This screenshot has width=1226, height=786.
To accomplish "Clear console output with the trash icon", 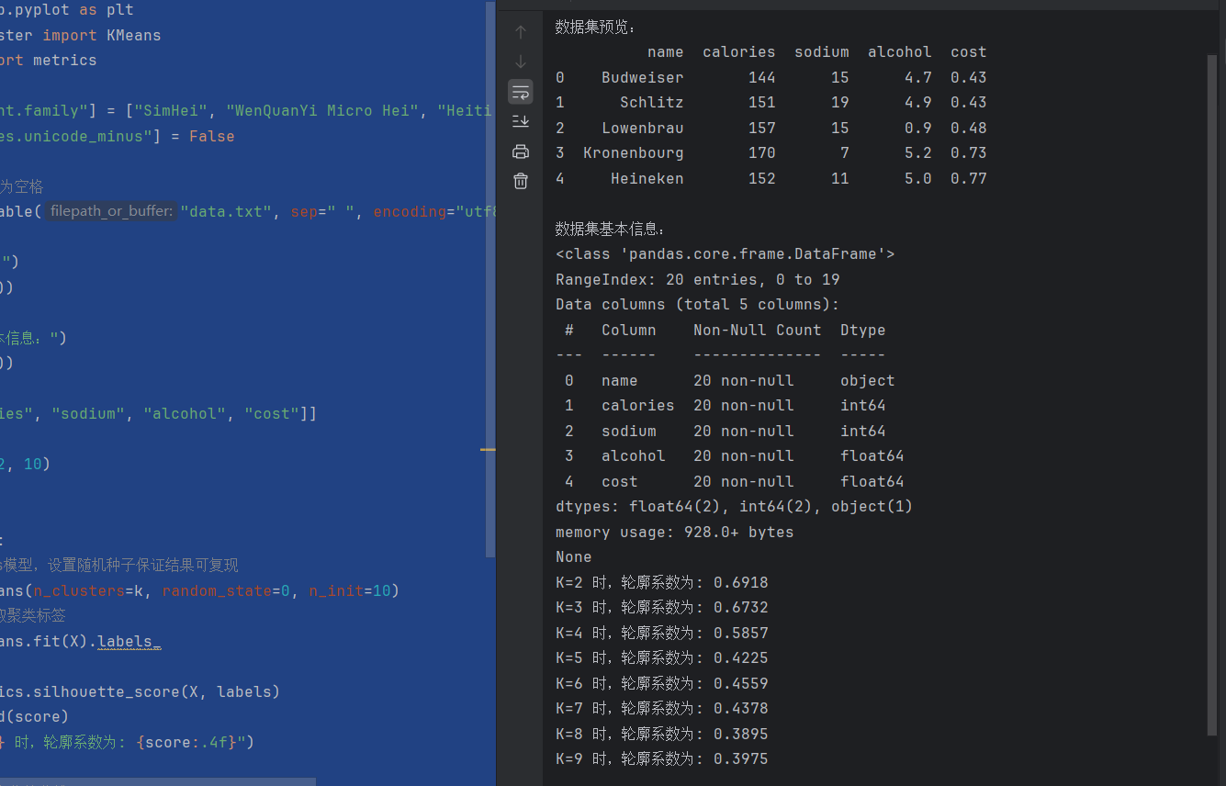I will 521,181.
